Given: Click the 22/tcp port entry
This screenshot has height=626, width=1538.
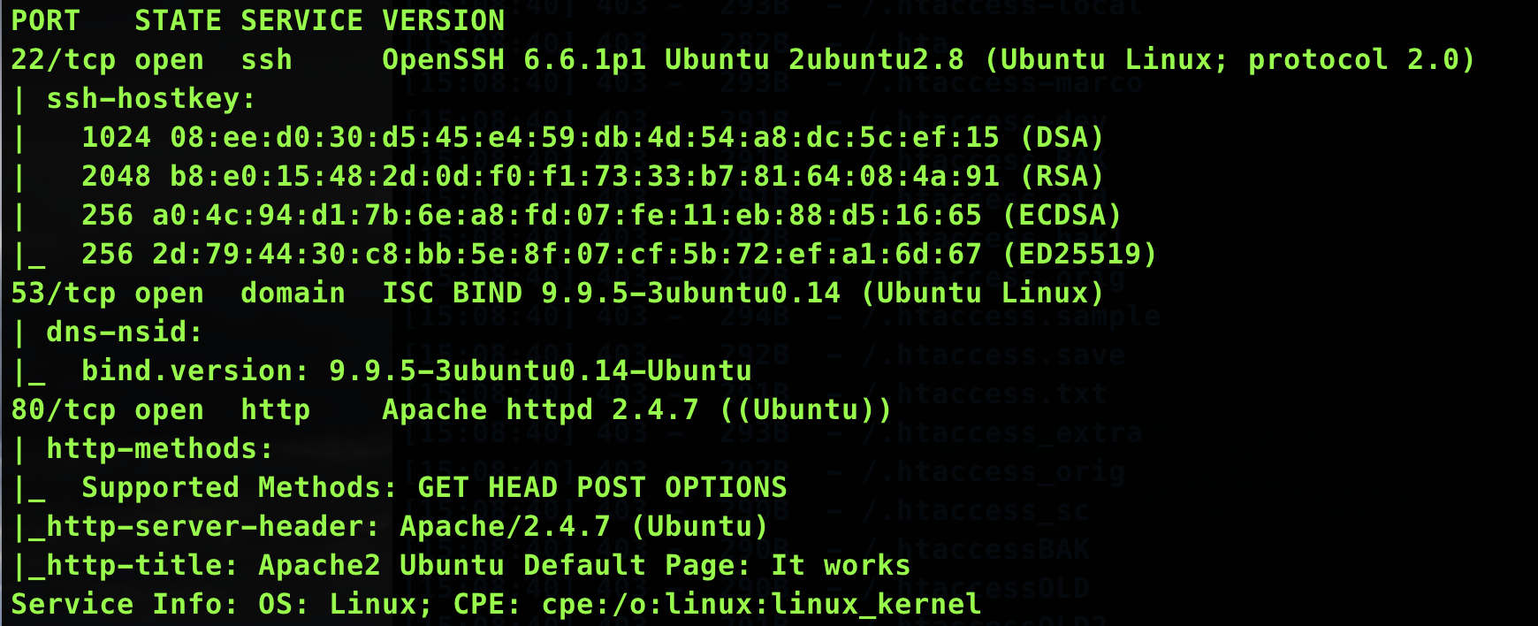Looking at the screenshot, I should (x=63, y=60).
